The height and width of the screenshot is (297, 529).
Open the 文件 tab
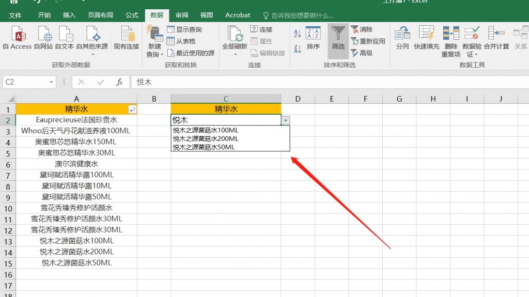15,15
